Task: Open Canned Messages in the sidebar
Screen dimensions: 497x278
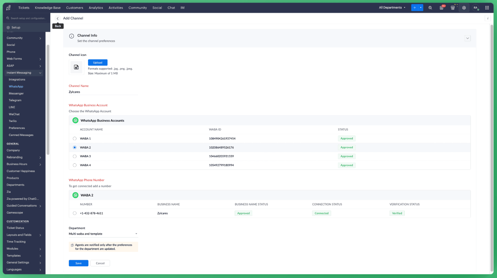Action: [21, 135]
